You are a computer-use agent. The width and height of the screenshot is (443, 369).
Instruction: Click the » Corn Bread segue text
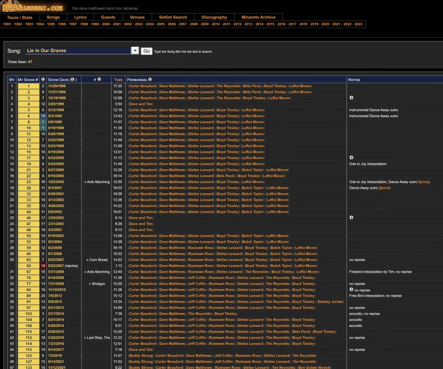[97, 260]
